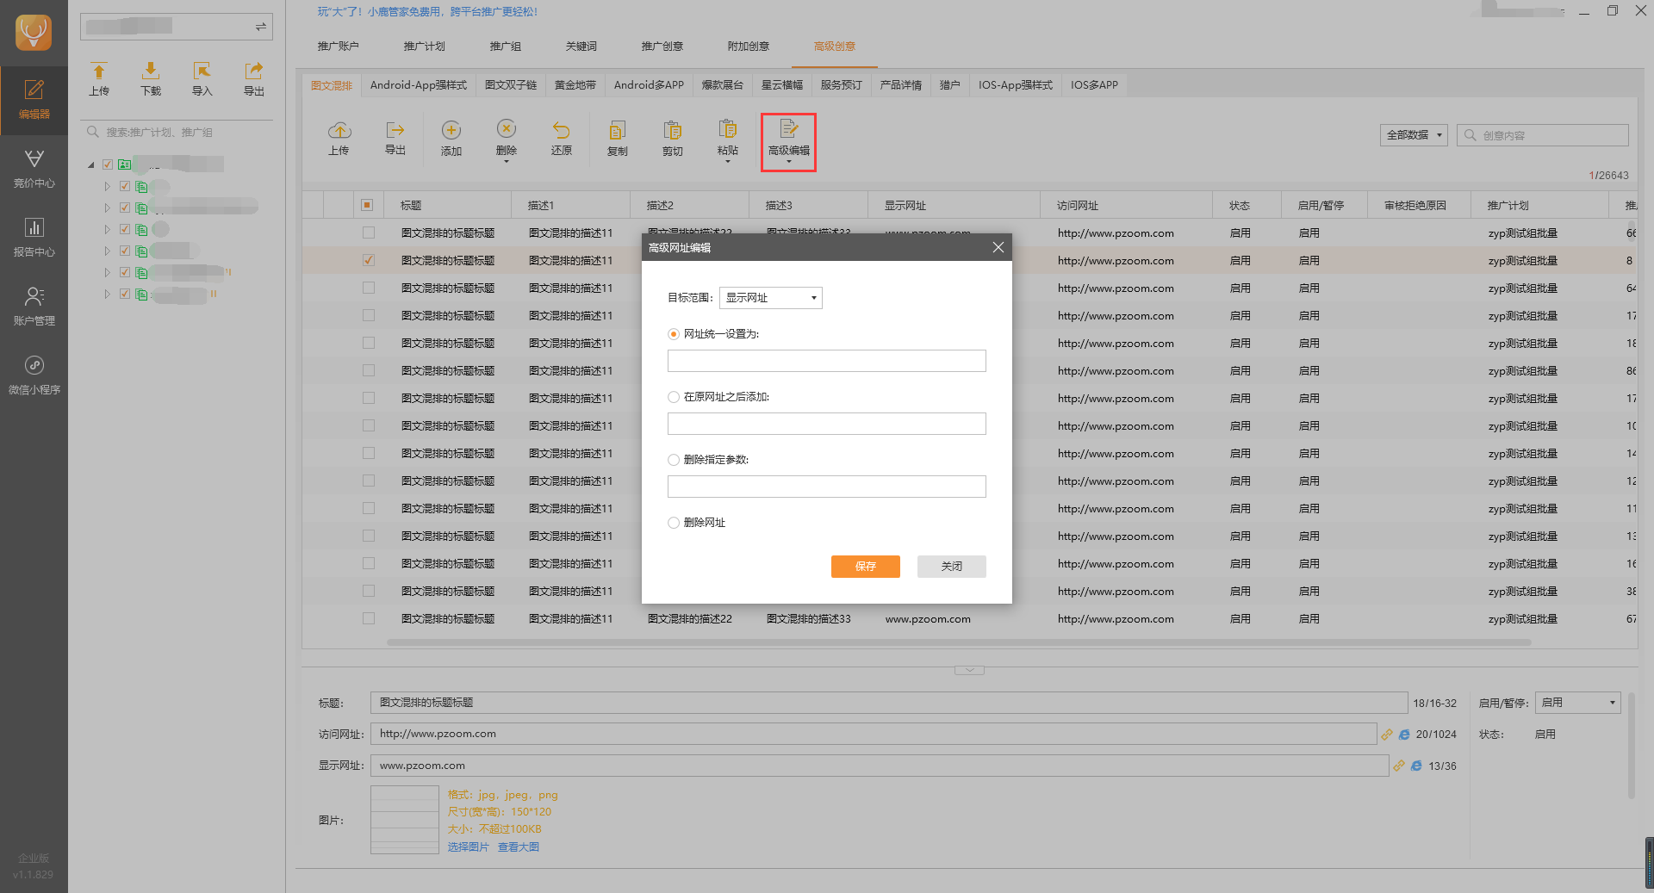Select the 网址统一设置为 radio option
Screen dimensions: 1654x893
pyautogui.click(x=674, y=334)
